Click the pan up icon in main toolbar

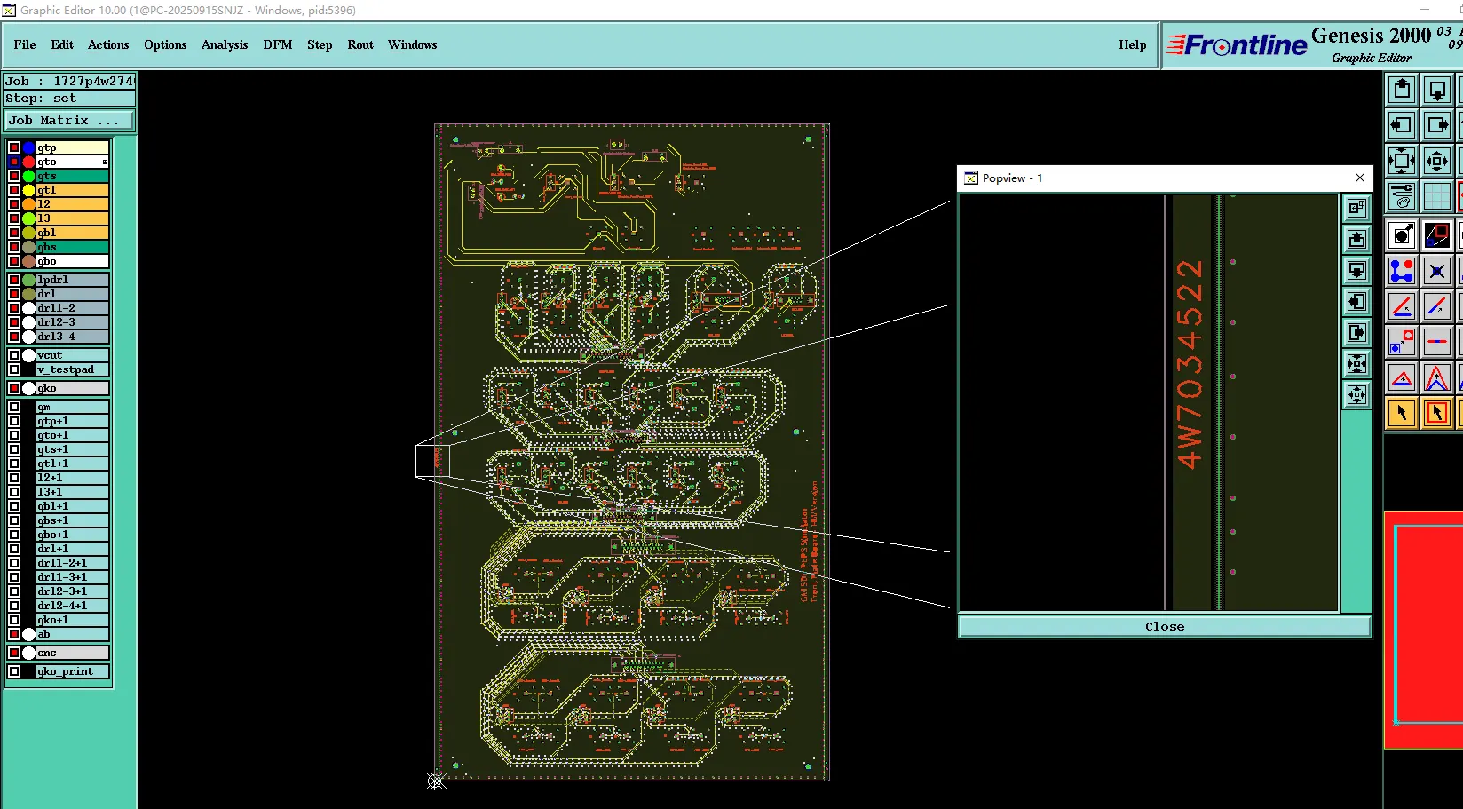click(1402, 90)
